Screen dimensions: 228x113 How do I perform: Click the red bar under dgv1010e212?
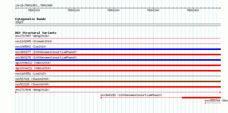[118, 71]
